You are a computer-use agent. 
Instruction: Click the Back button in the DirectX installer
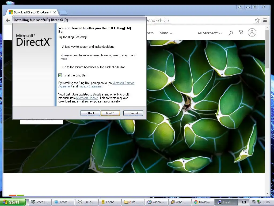tap(90, 113)
